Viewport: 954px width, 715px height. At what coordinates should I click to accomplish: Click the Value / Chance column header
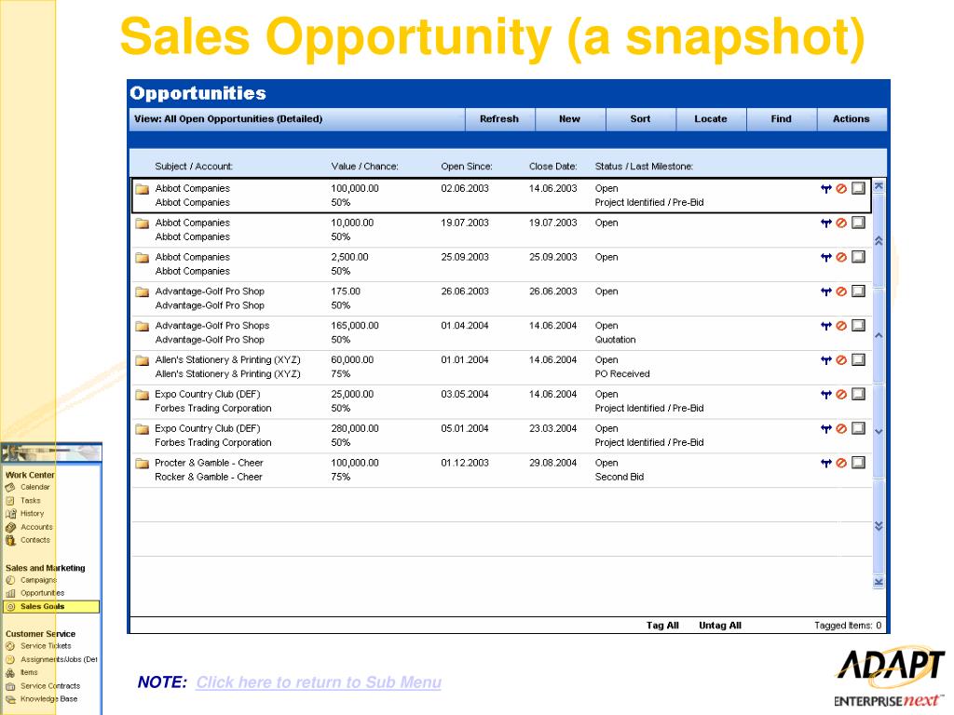tap(364, 167)
